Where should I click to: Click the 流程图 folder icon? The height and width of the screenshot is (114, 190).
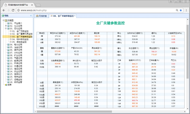tap(6, 20)
